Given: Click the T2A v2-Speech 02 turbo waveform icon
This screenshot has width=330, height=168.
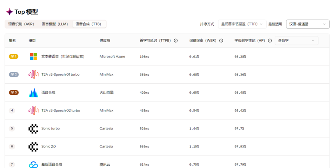Looking at the screenshot, I should click(x=34, y=110).
